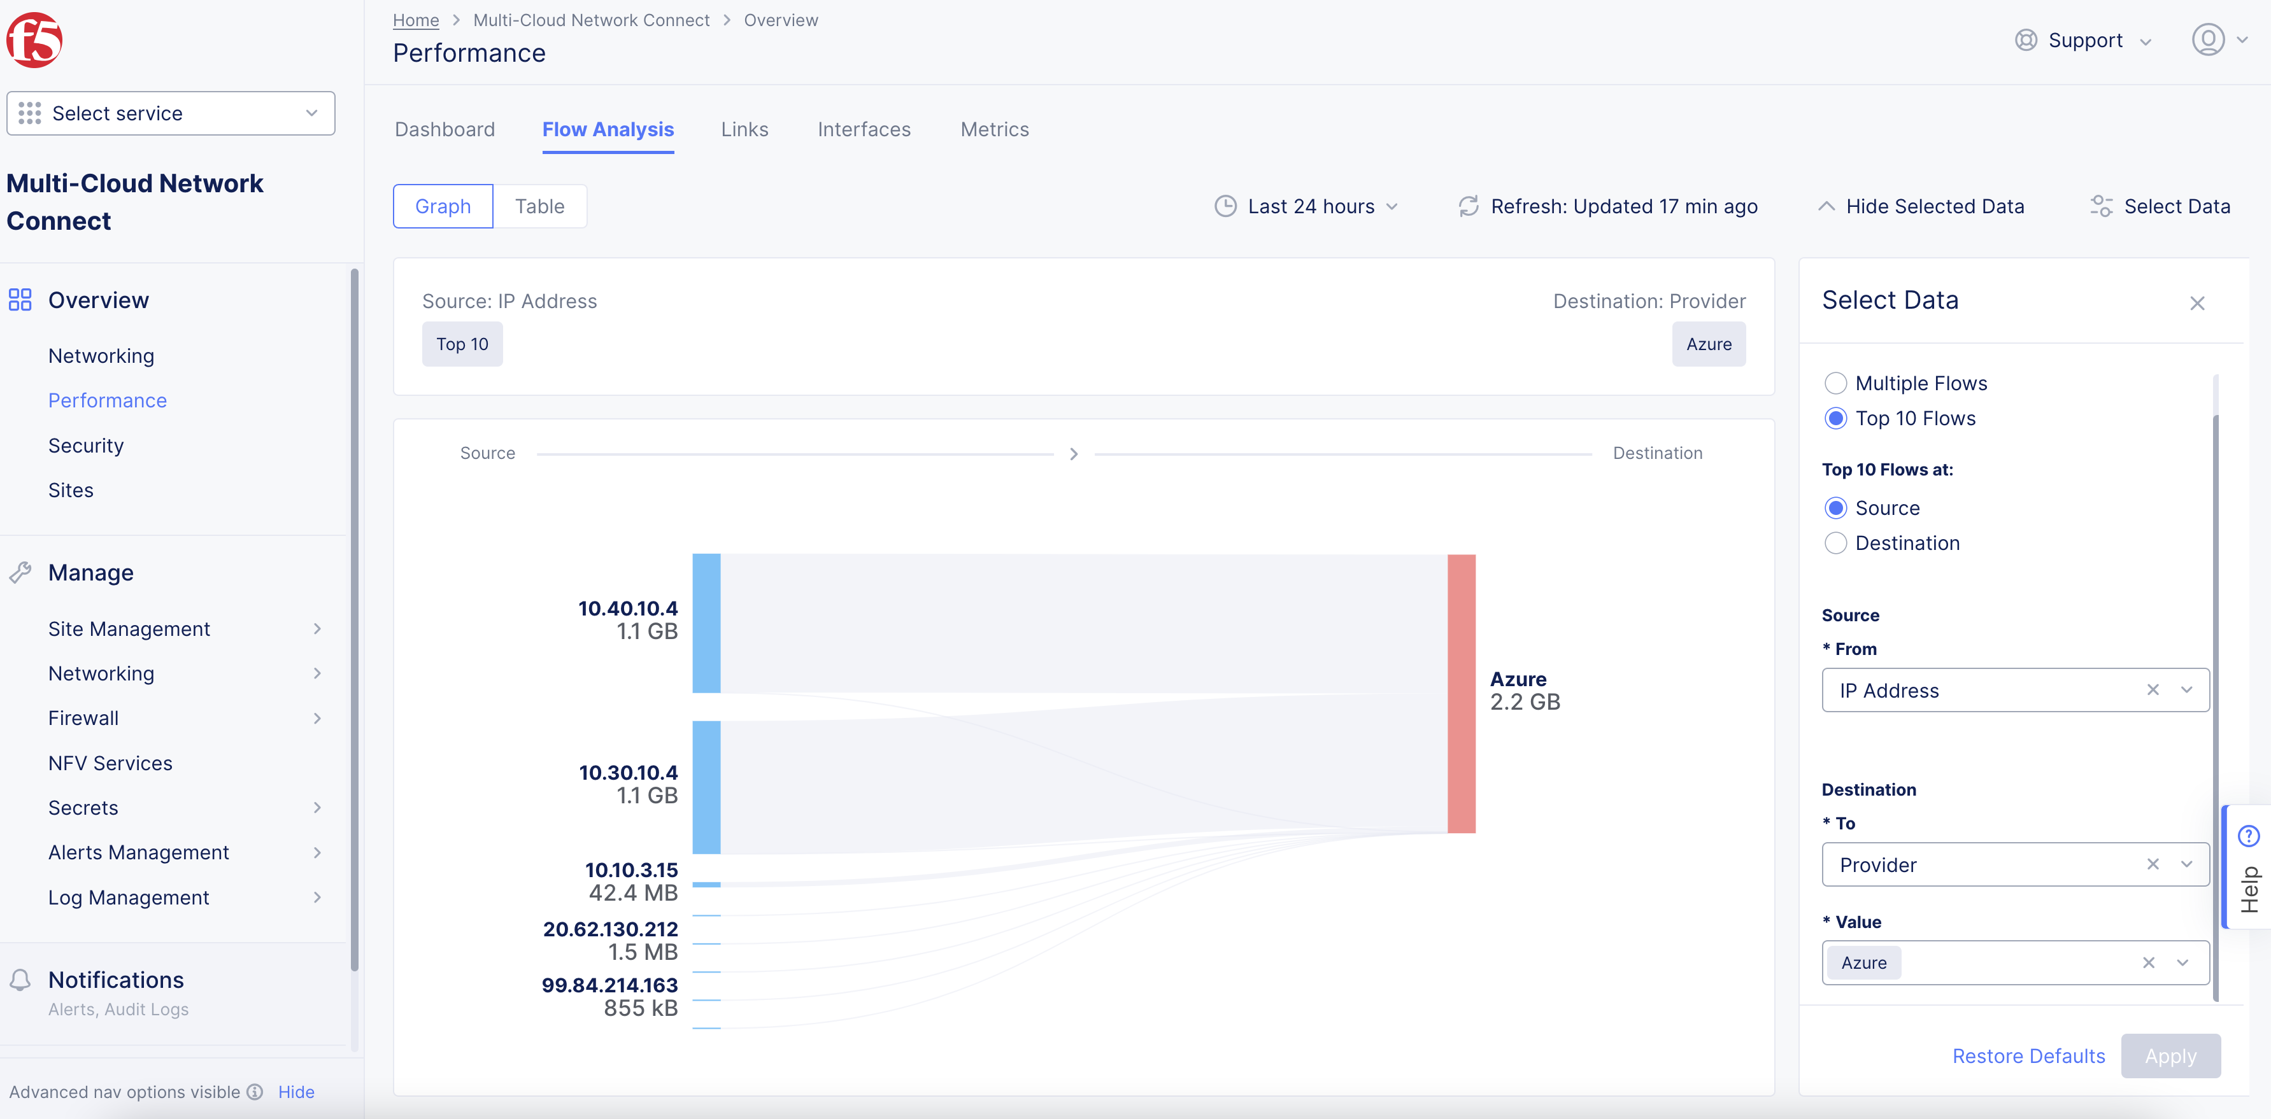Close the Select Data panel
Image resolution: width=2271 pixels, height=1119 pixels.
[2197, 304]
